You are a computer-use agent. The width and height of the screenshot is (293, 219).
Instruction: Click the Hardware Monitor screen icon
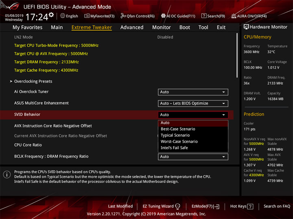(246, 27)
